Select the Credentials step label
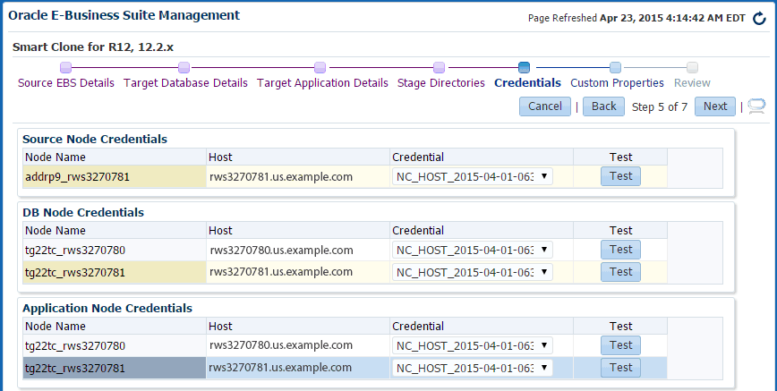Viewport: 777px width, 391px height. click(527, 82)
